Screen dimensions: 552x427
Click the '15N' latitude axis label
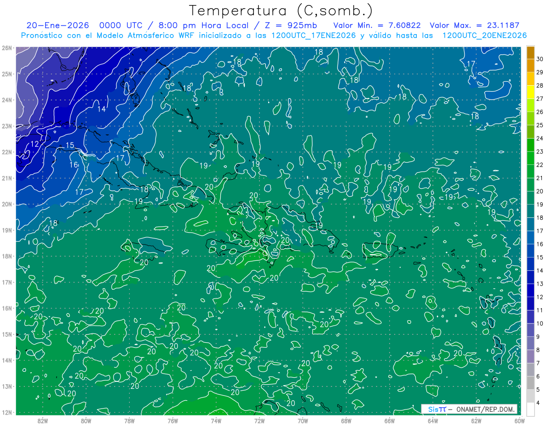pyautogui.click(x=6, y=334)
